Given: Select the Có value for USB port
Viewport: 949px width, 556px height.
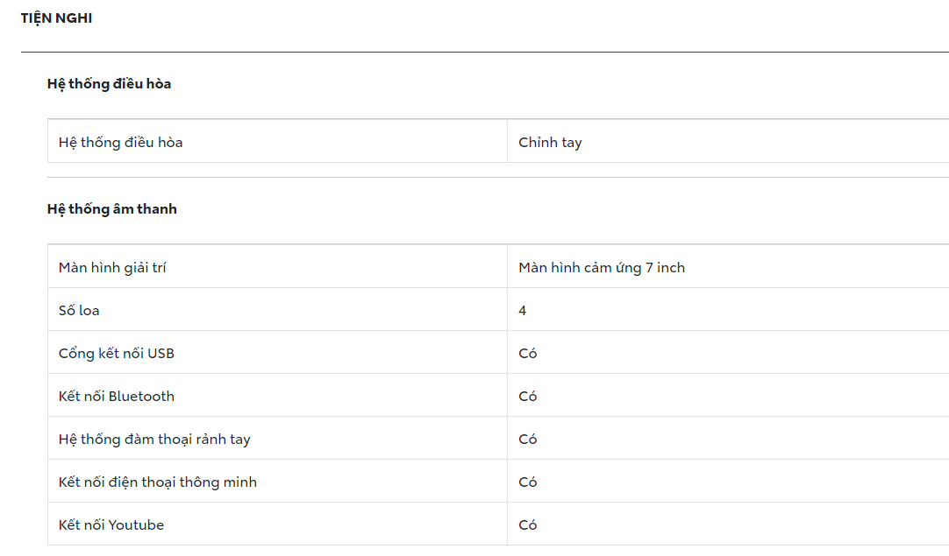Looking at the screenshot, I should pyautogui.click(x=527, y=353).
